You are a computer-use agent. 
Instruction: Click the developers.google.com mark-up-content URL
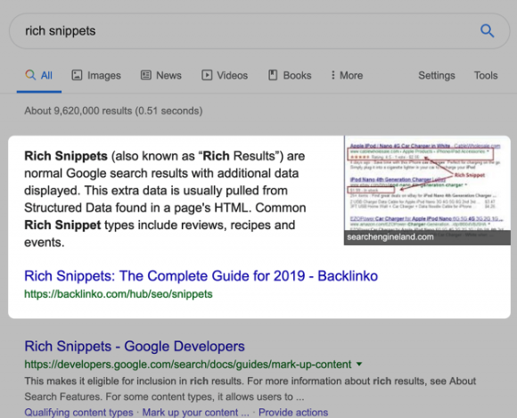(x=188, y=365)
